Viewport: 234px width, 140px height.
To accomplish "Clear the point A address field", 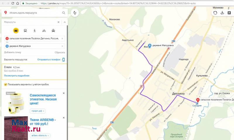I will click(x=62, y=38).
